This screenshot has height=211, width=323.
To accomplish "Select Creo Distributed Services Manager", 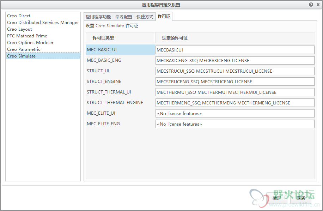I will (43, 23).
